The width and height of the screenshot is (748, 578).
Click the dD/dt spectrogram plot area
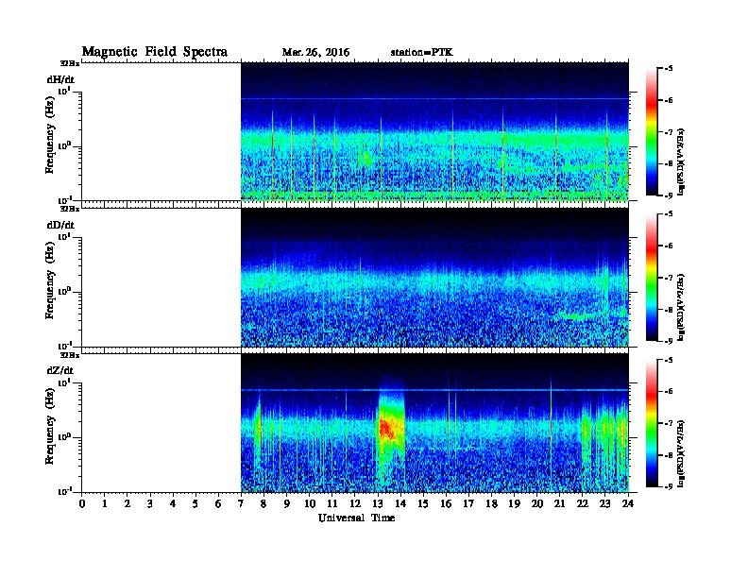click(x=434, y=277)
